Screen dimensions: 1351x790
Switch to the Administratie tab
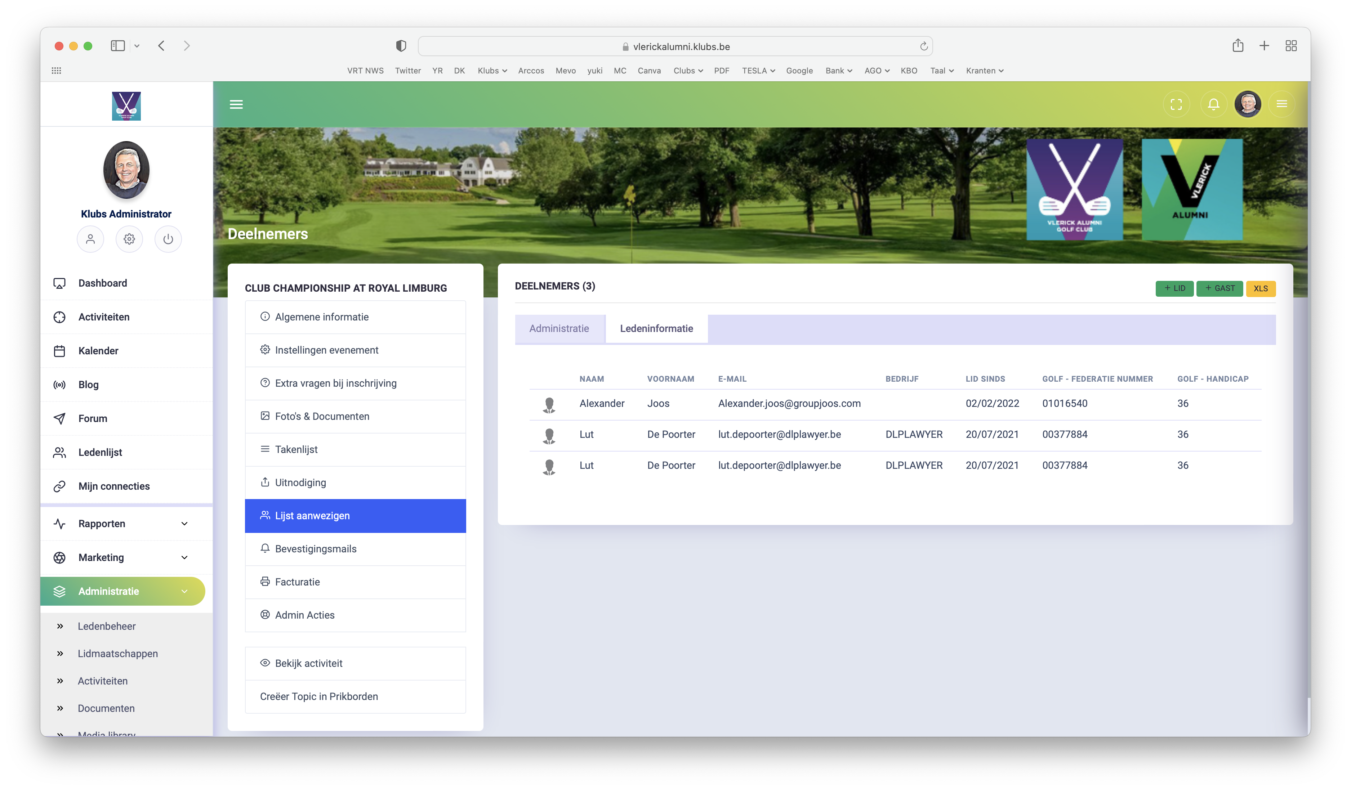click(559, 328)
